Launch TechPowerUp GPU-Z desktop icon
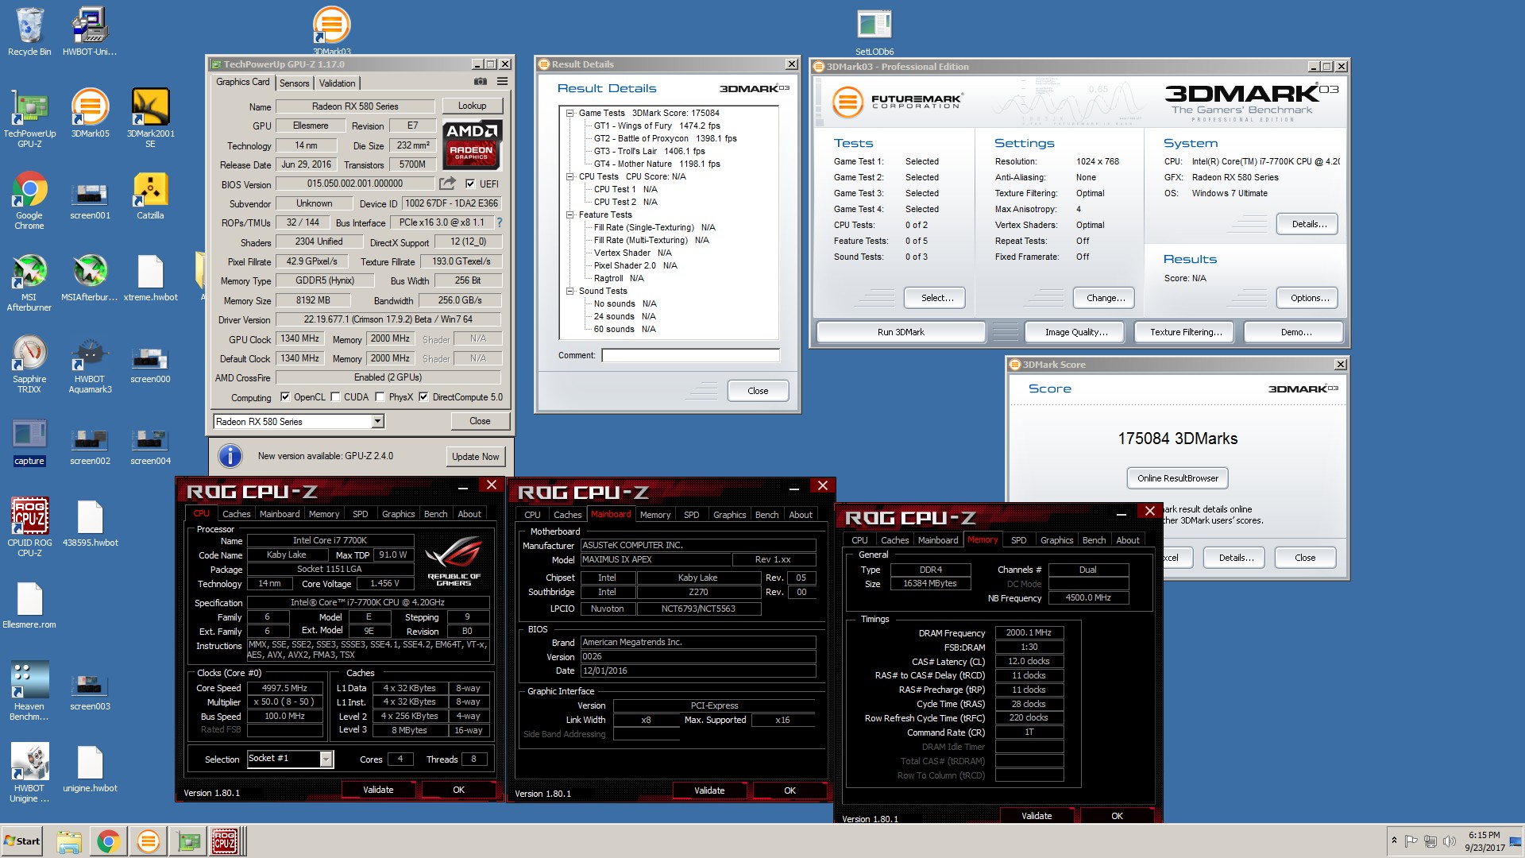Viewport: 1525px width, 858px height. coord(29,118)
